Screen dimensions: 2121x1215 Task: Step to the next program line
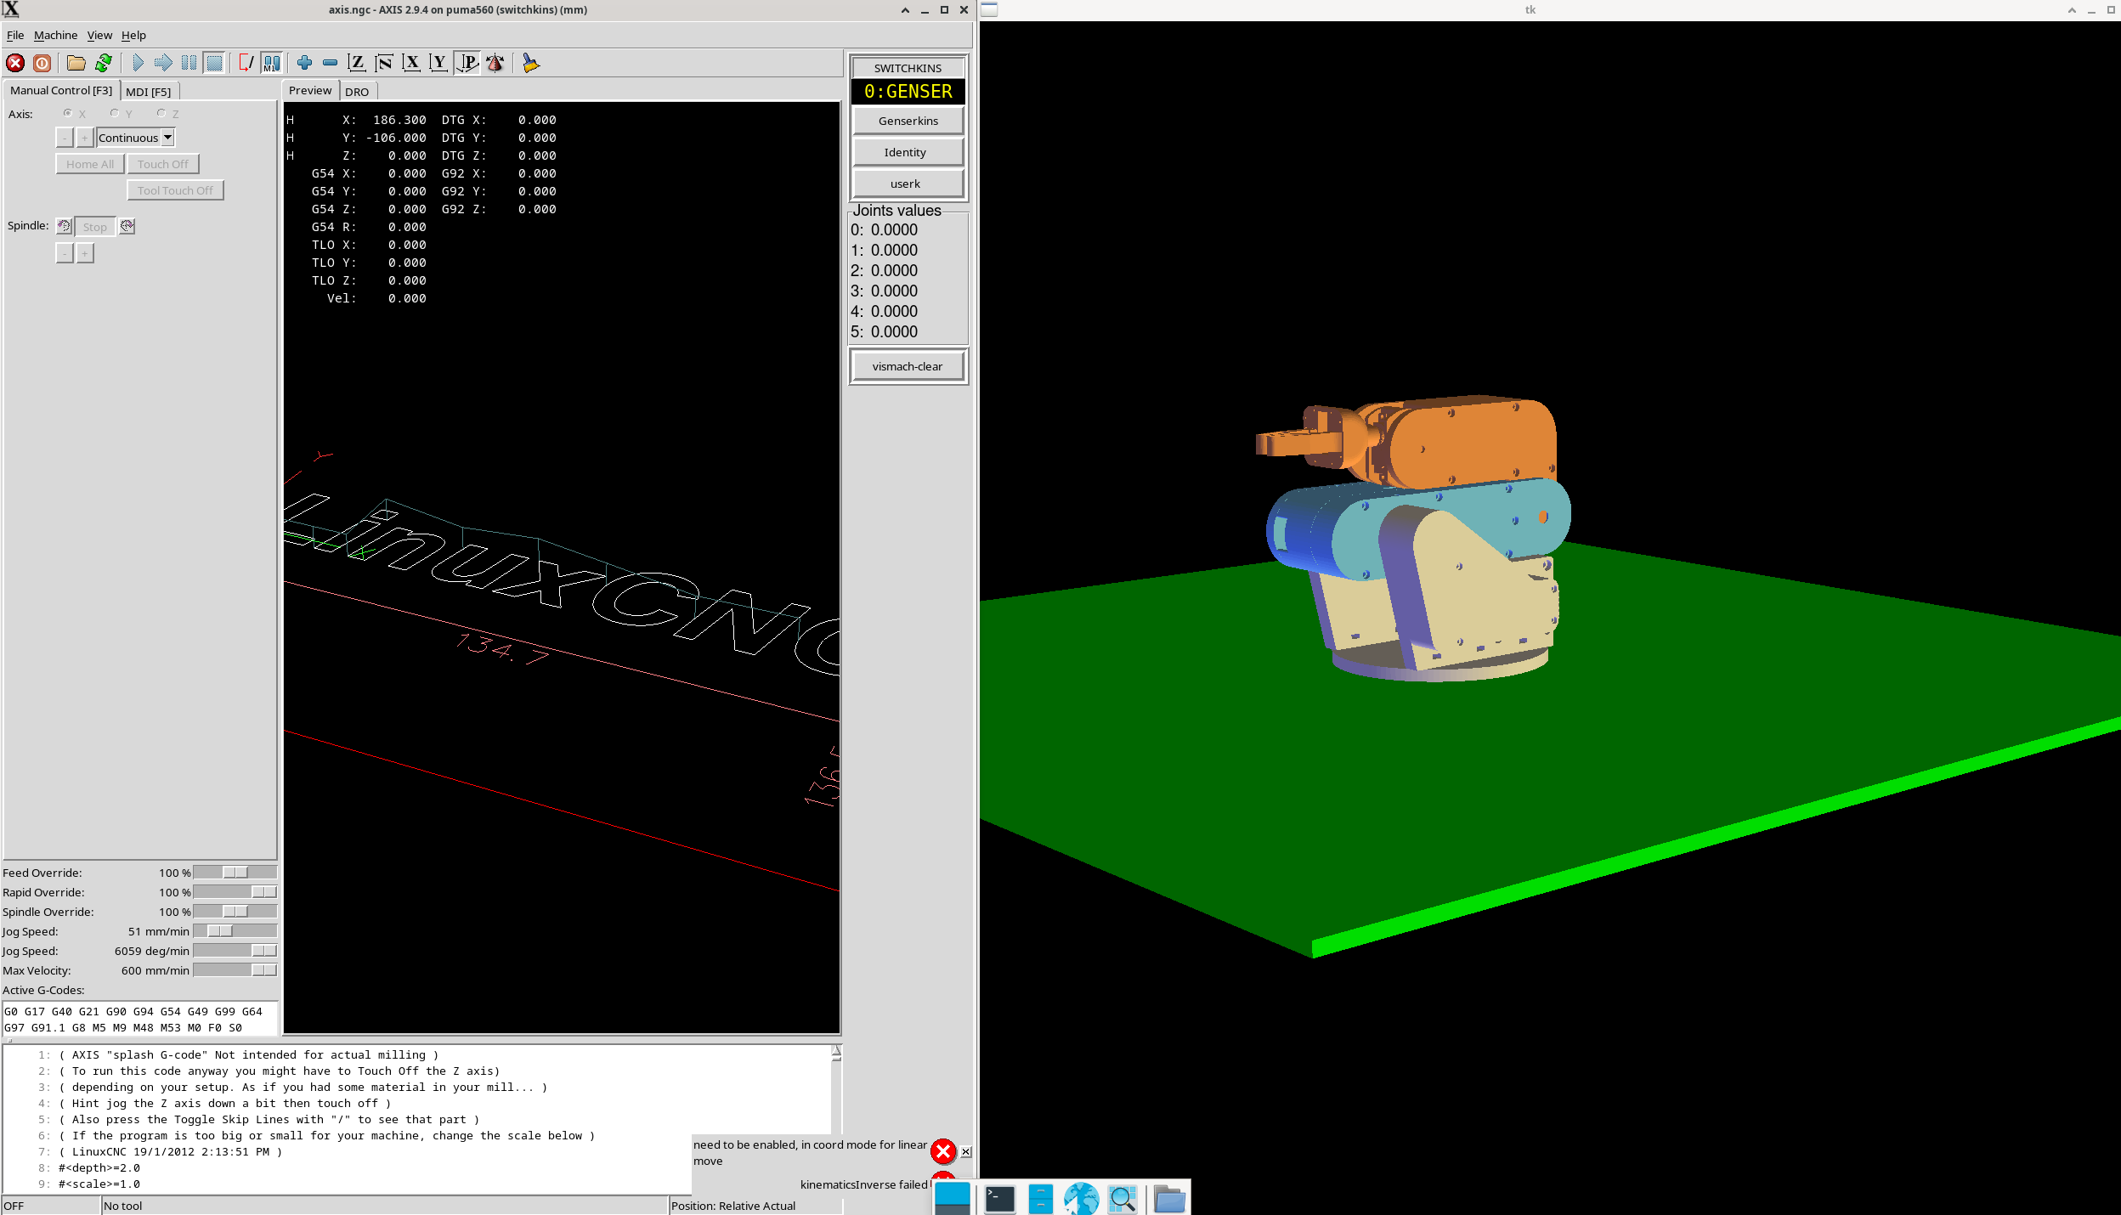[x=163, y=63]
